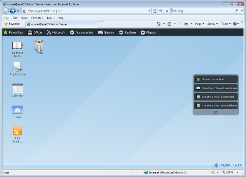Open the Tools menu in menu bar
The width and height of the screenshot is (246, 177).
tap(50, 18)
